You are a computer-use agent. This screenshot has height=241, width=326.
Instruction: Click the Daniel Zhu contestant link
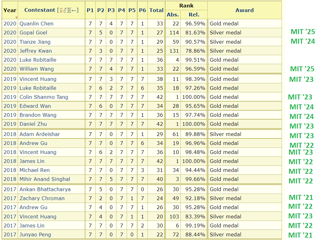pyautogui.click(x=33, y=124)
